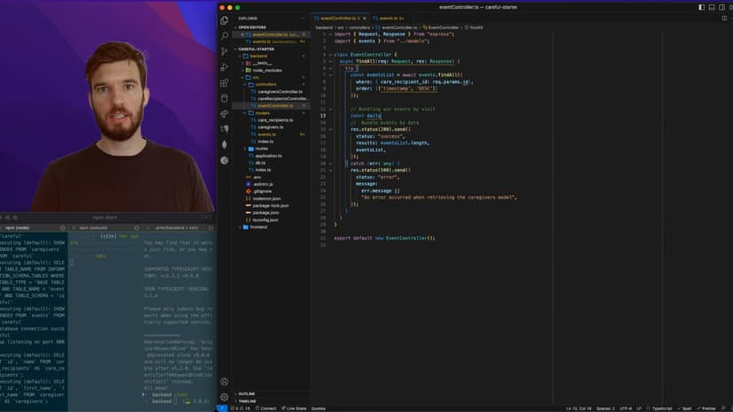Switch to the events.ts editor tab
Viewport: 733px width, 412px height.
point(390,18)
